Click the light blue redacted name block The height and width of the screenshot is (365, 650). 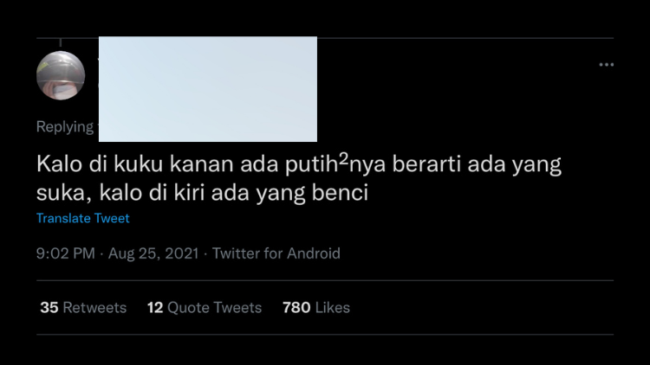(x=208, y=89)
